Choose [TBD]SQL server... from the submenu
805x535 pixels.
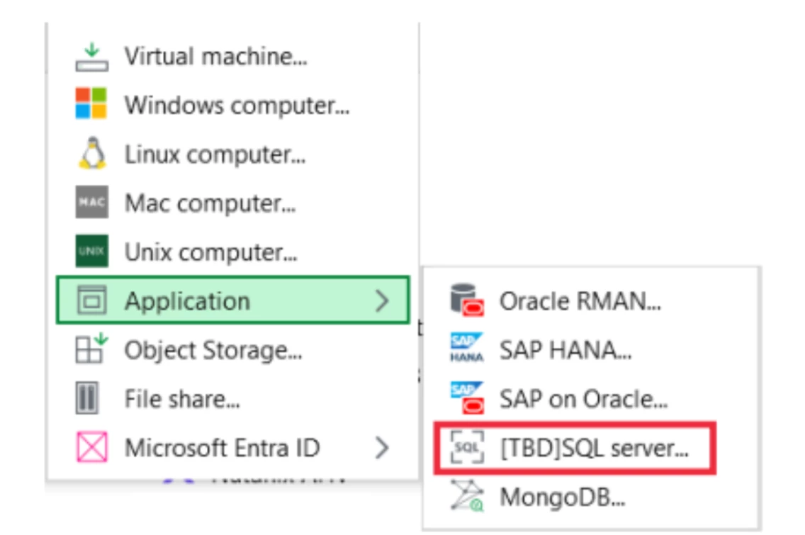(x=593, y=449)
